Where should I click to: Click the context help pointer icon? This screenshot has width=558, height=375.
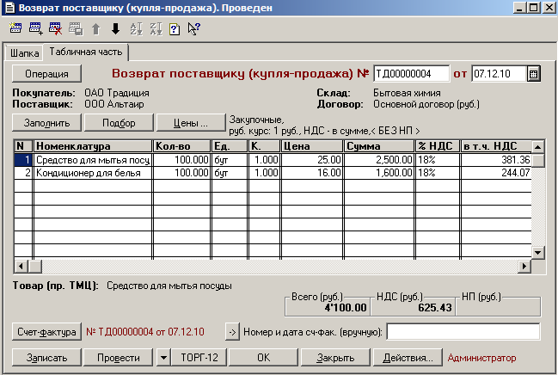tap(194, 28)
